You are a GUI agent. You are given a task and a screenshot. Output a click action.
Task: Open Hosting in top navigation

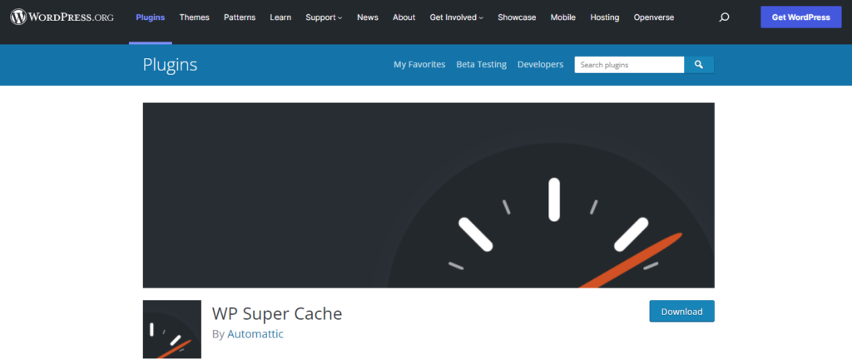[605, 17]
